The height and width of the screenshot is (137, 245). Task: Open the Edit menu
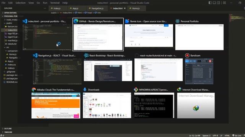pos(10,3)
